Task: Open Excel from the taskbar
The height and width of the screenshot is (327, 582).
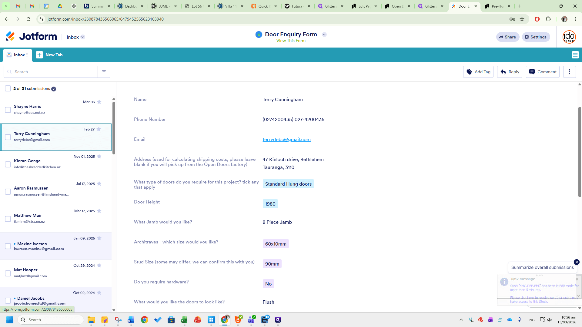Action: [184, 320]
